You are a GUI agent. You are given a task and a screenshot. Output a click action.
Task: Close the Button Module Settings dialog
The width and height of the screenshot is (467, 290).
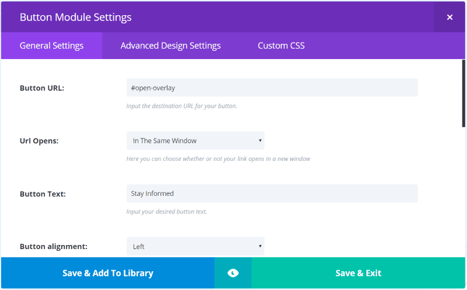(x=449, y=17)
